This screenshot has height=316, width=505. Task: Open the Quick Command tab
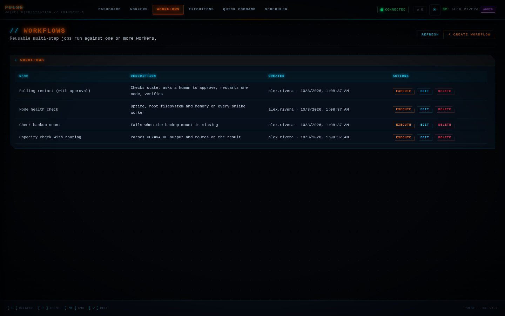tap(239, 9)
